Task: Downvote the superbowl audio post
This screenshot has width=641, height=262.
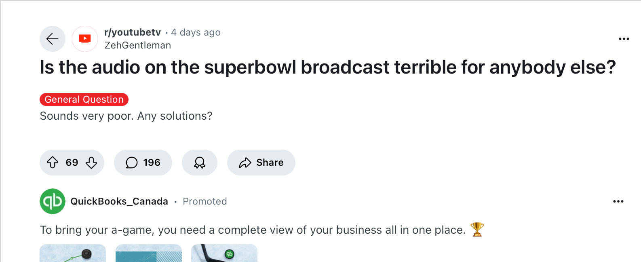Action: coord(91,163)
